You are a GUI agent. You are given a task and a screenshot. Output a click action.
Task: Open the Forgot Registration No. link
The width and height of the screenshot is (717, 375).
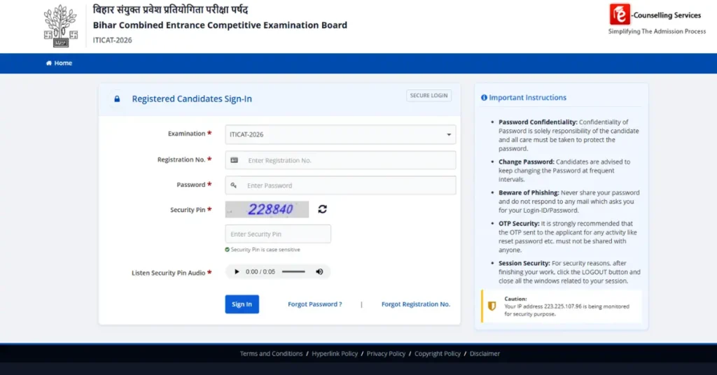pyautogui.click(x=416, y=304)
